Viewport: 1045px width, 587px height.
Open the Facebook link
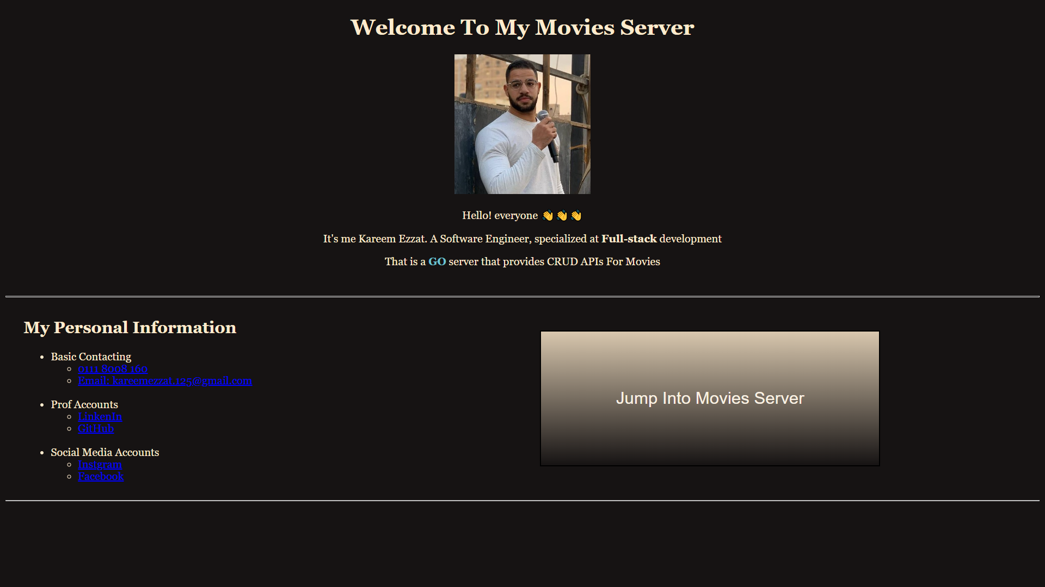pos(101,476)
